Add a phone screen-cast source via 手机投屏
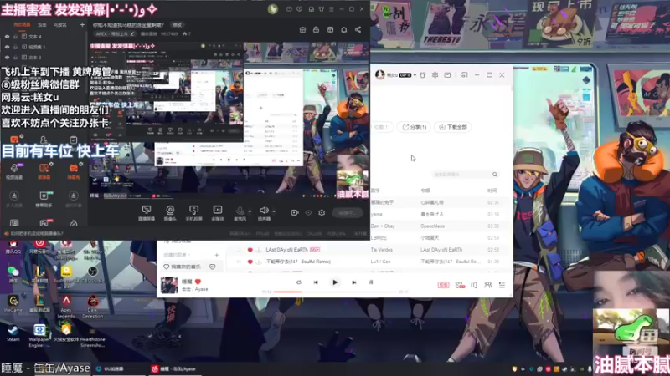 (x=193, y=213)
